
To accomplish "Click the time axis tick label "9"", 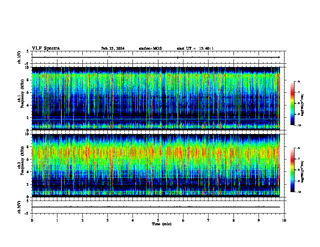I will (259, 220).
